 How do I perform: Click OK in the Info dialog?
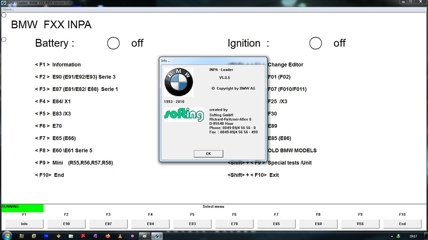tap(209, 154)
